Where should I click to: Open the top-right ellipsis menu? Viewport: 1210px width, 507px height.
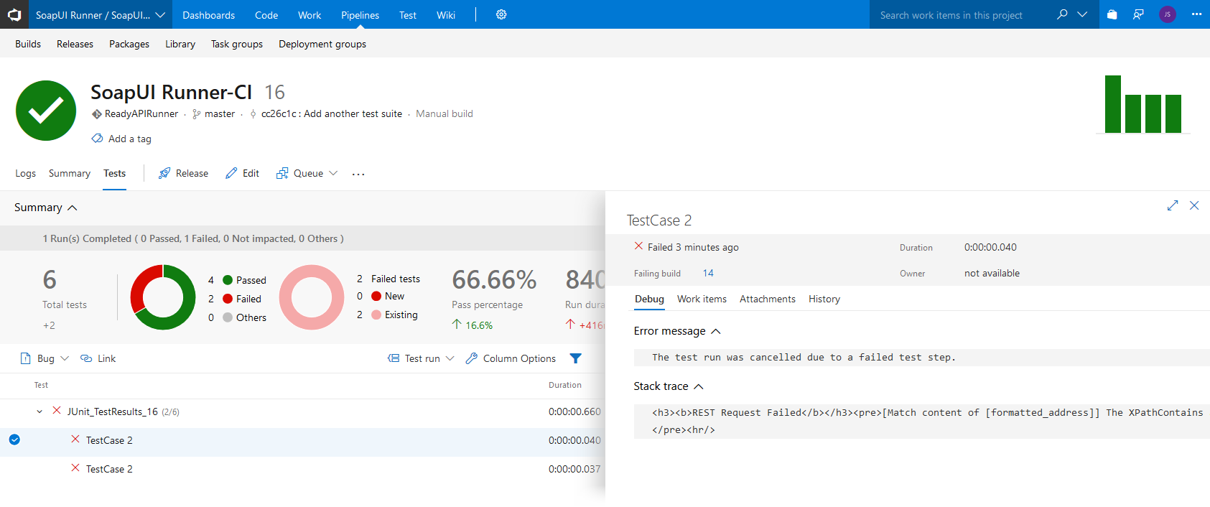tap(1196, 14)
